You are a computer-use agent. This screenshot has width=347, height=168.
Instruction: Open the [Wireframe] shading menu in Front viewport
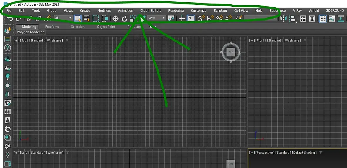coord(292,41)
